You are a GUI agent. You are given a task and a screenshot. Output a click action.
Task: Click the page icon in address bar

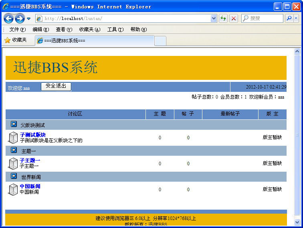pos(39,18)
